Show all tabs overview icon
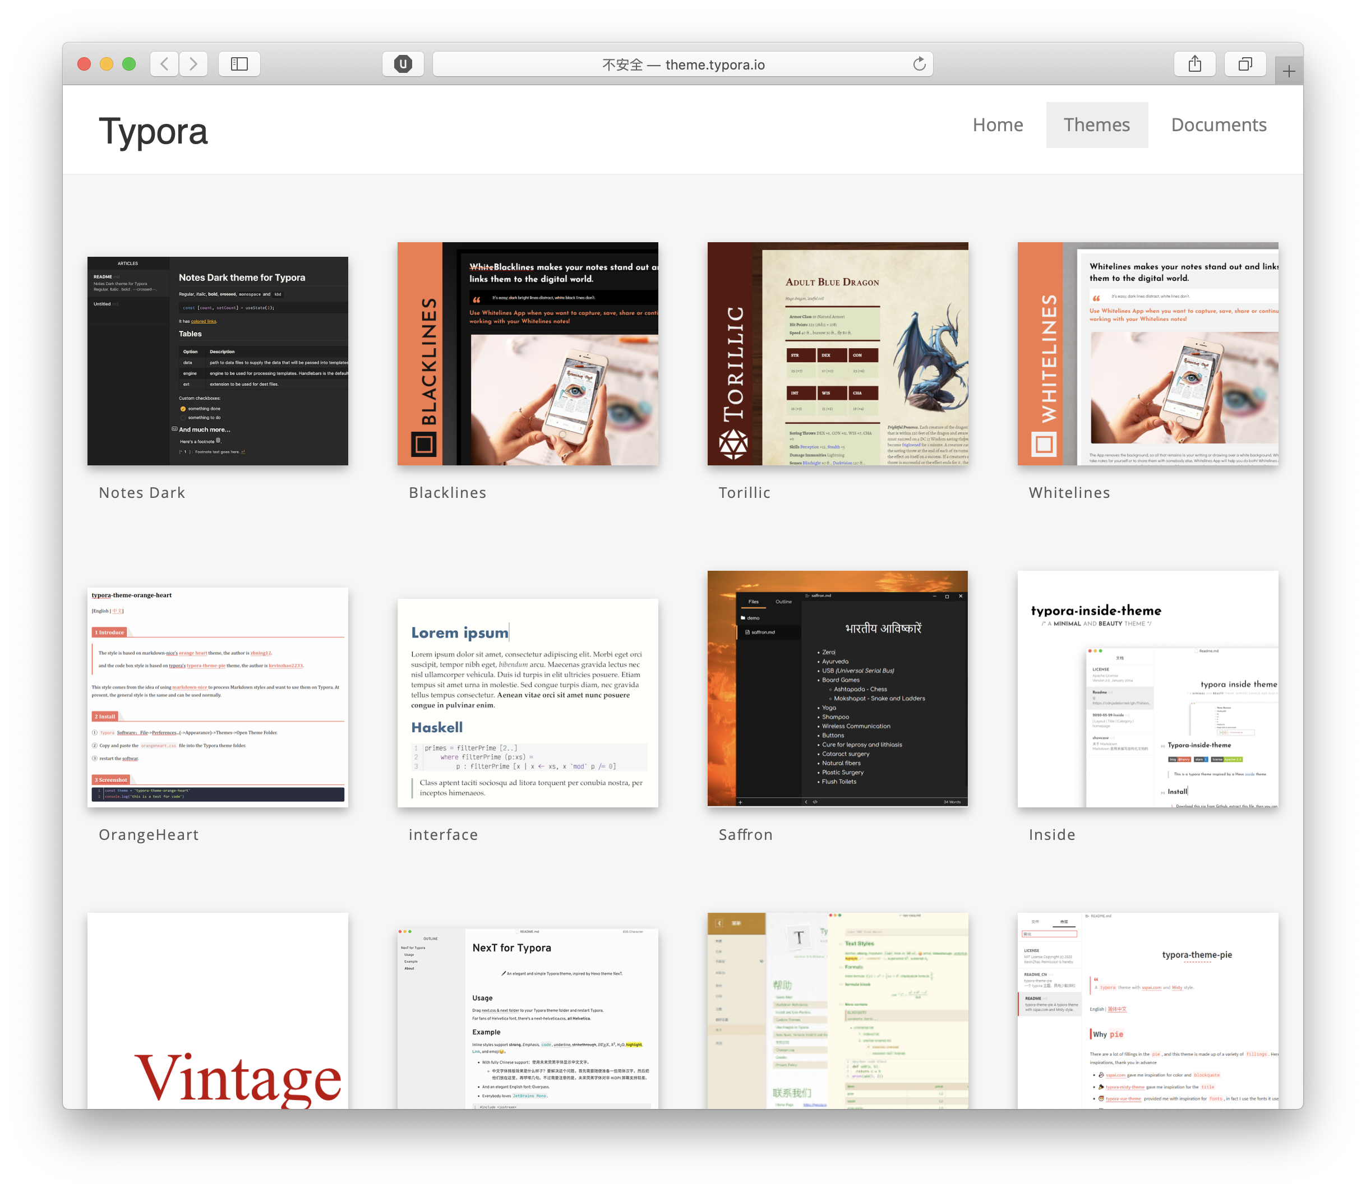This screenshot has width=1366, height=1192. tap(1244, 64)
